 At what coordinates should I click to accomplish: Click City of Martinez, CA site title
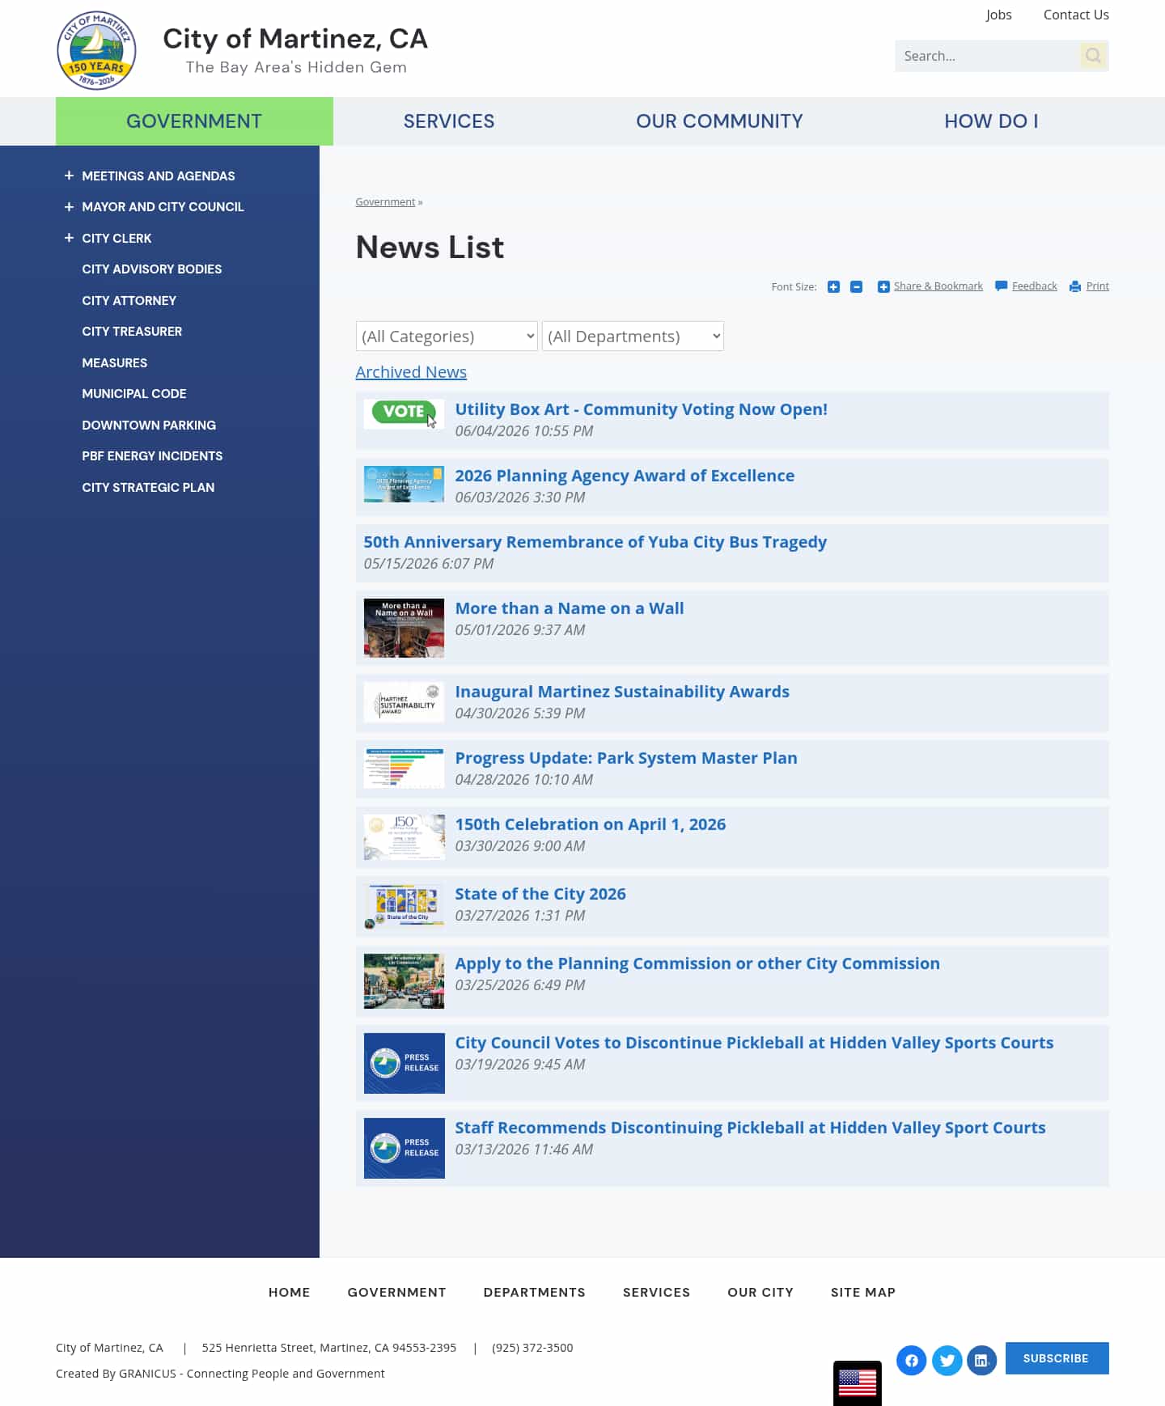click(x=295, y=39)
